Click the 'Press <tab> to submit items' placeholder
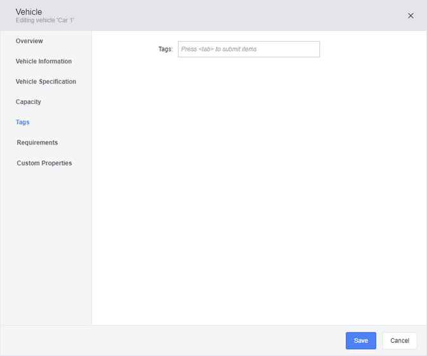The image size is (427, 356). 219,49
